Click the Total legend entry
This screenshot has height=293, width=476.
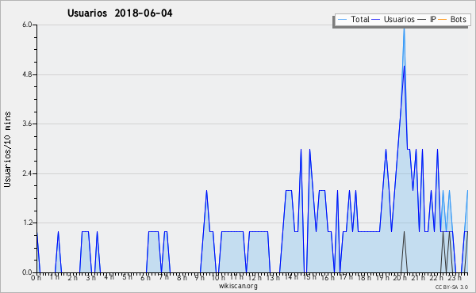[354, 19]
